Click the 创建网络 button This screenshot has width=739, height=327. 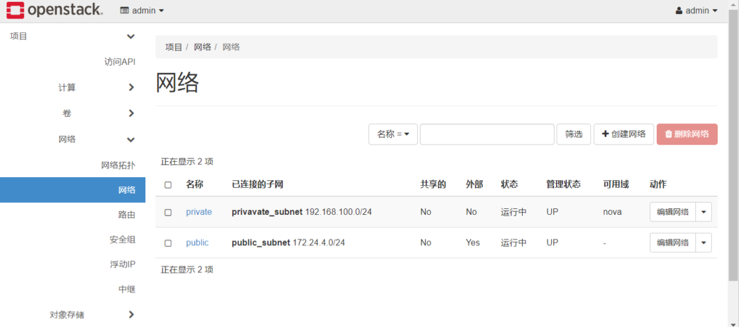[x=624, y=134]
